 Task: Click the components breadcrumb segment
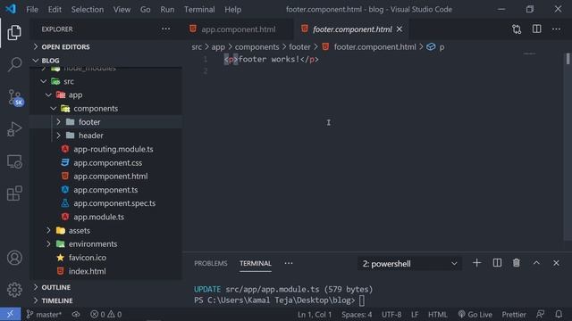[257, 47]
